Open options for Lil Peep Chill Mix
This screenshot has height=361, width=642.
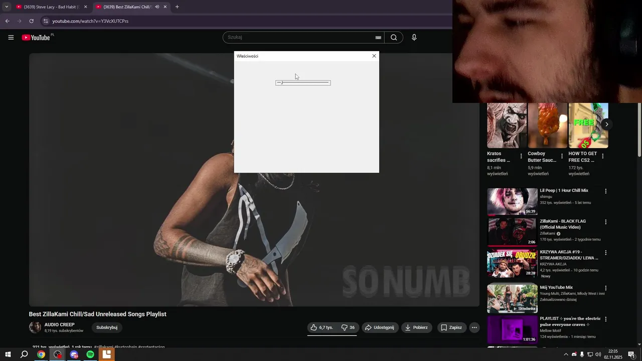click(605, 191)
